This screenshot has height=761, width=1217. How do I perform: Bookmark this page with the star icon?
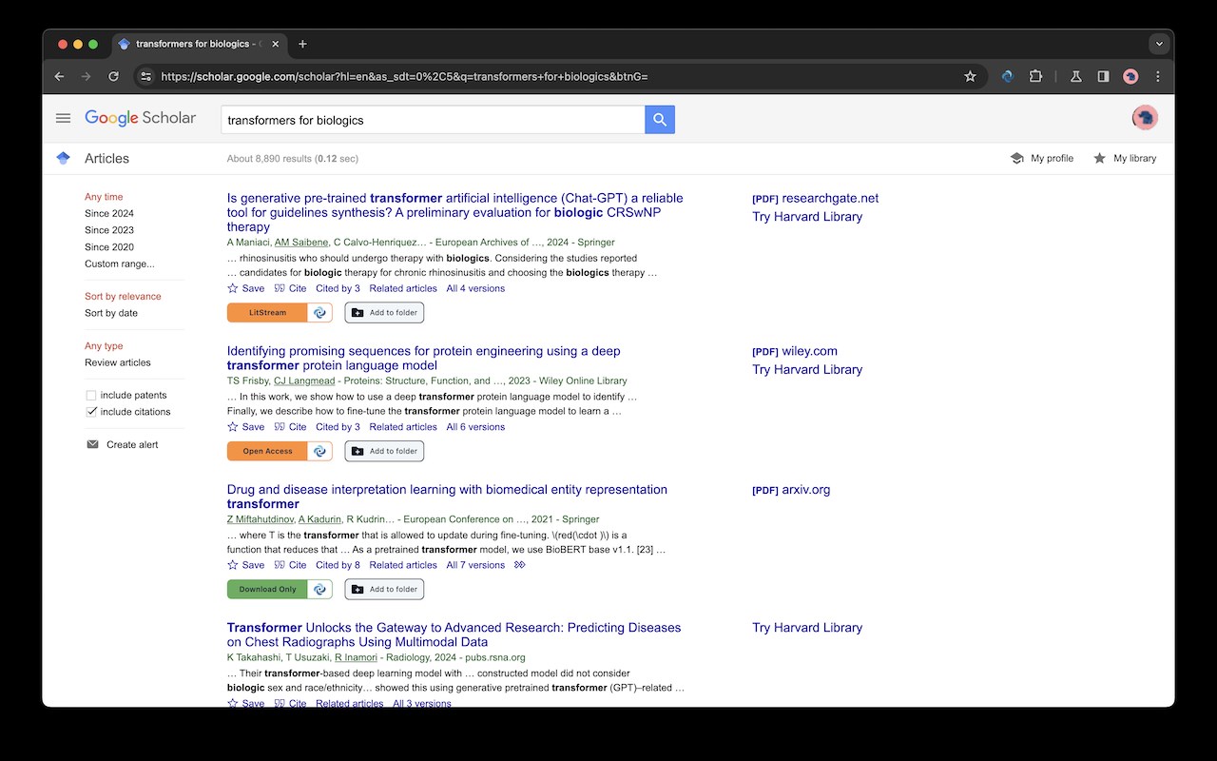970,76
